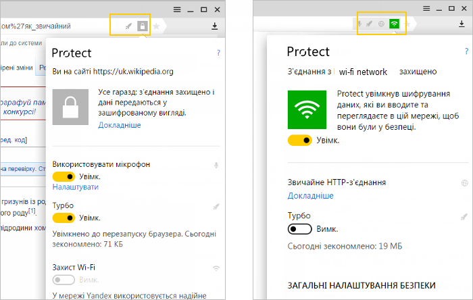Bookmark the page with left window star

156,26
